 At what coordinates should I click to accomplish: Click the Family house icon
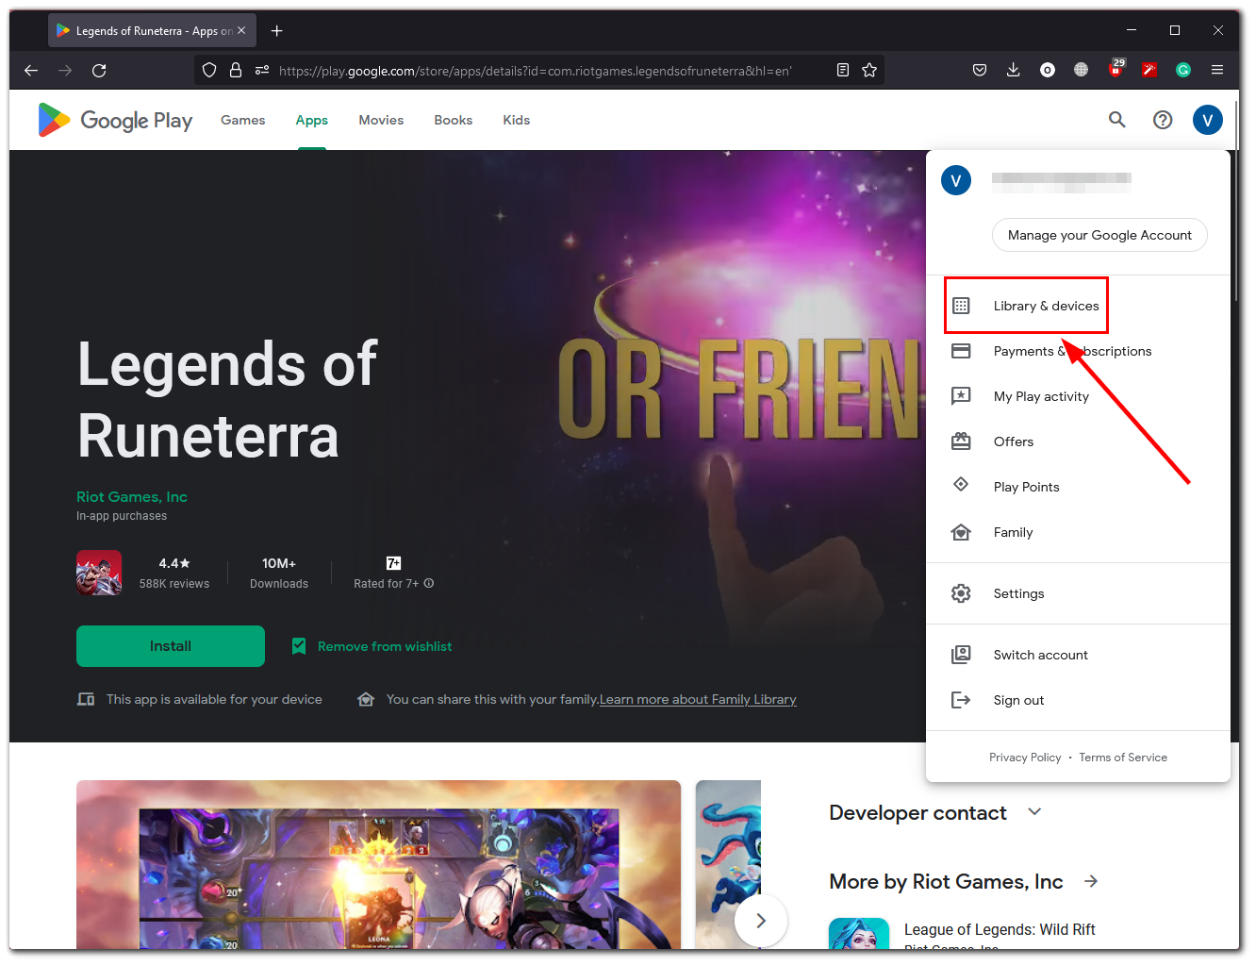pos(961,532)
